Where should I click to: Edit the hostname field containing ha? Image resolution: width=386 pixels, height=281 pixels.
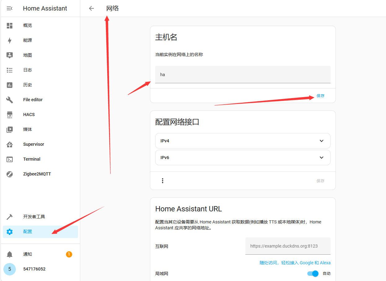coord(243,75)
